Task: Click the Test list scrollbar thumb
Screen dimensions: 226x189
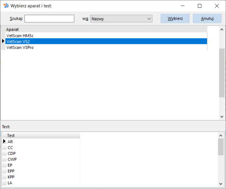Action: pos(221,147)
